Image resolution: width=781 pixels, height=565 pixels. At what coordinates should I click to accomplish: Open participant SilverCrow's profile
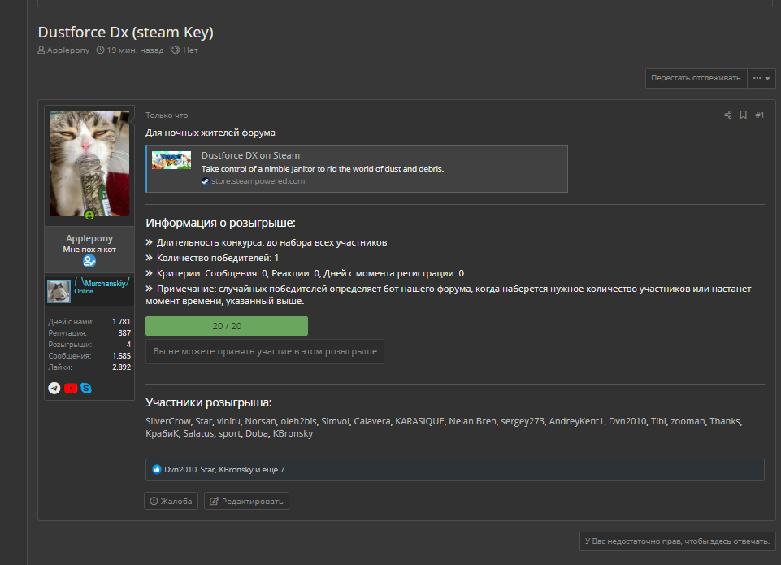pos(168,421)
